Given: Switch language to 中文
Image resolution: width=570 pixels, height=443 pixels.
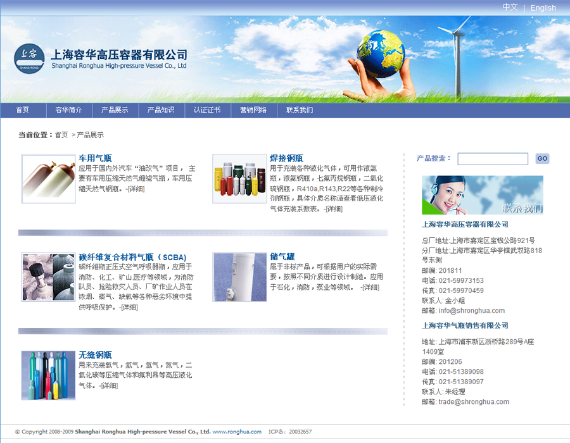Looking at the screenshot, I should [510, 7].
